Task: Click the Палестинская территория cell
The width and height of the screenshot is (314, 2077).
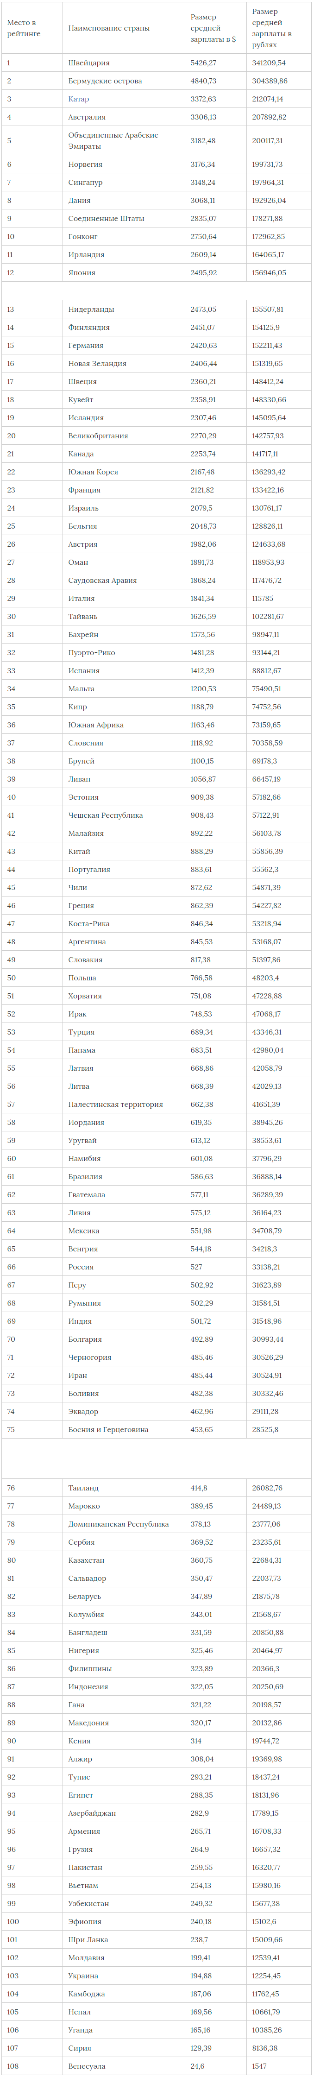Action: coord(124,1105)
